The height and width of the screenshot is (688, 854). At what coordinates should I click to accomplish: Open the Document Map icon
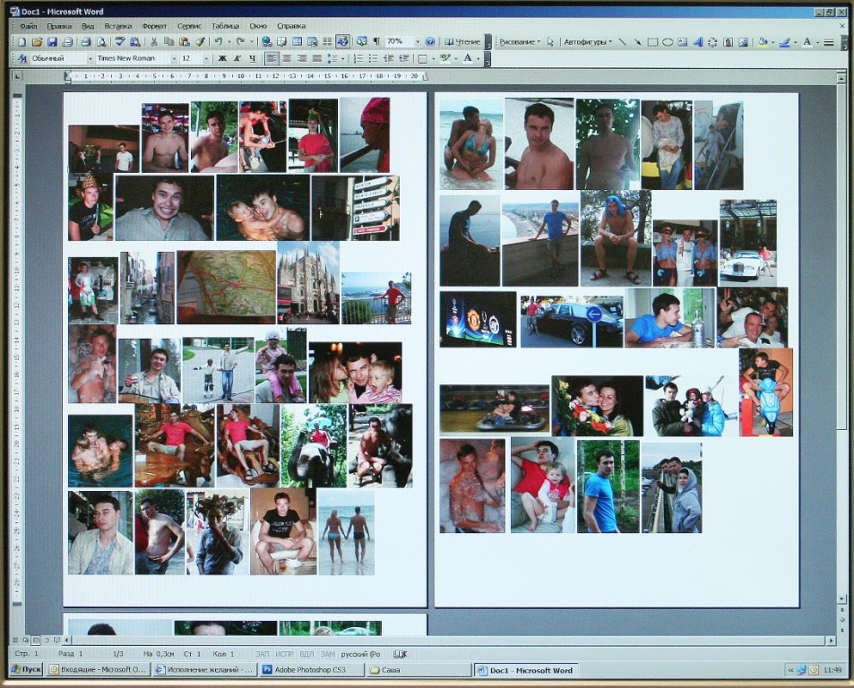(361, 42)
